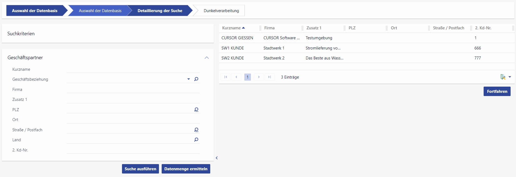516x177 pixels.
Task: Go to the previous results page
Action: [236, 77]
